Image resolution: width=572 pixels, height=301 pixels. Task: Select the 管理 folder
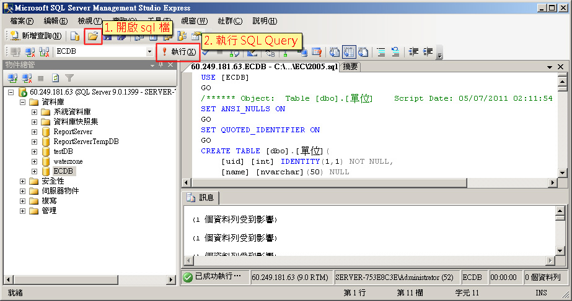(x=49, y=211)
